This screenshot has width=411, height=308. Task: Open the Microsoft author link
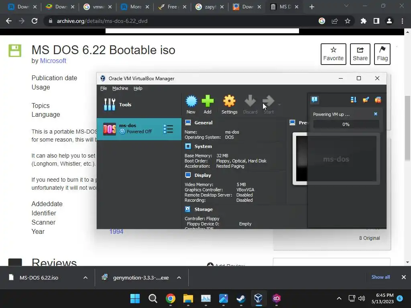53,61
